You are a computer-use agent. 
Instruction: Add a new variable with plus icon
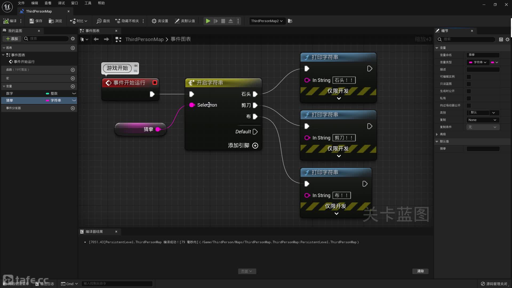73,86
